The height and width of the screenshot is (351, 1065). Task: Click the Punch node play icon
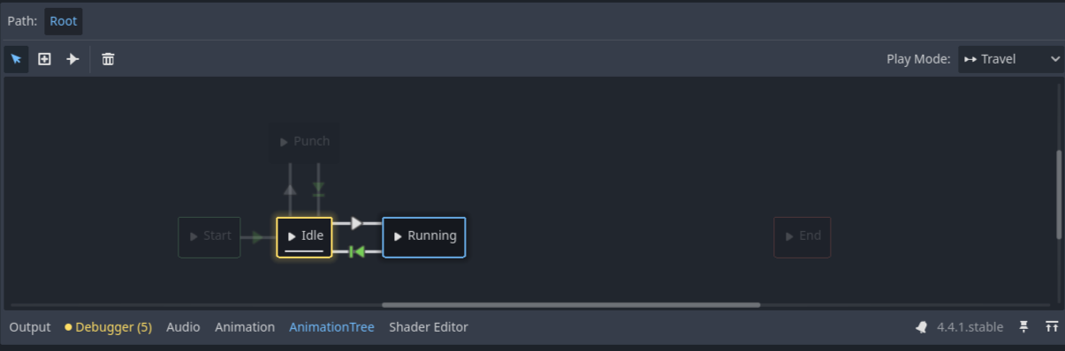(x=284, y=141)
